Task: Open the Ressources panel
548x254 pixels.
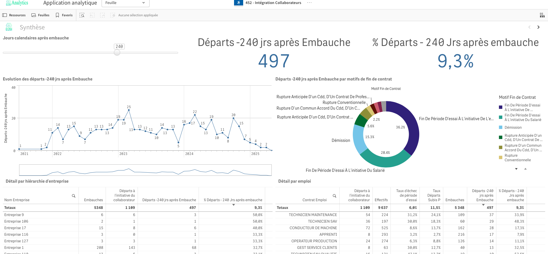Action: (14, 15)
